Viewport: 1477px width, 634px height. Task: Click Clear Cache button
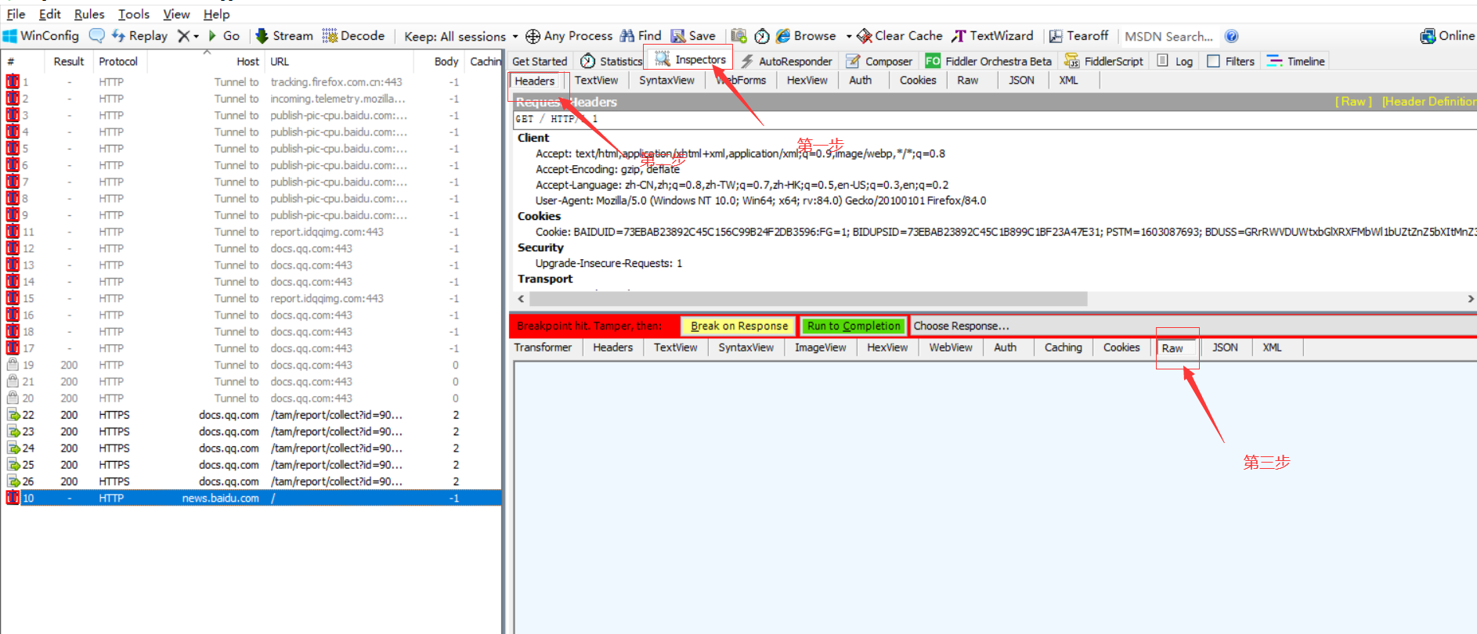click(x=900, y=36)
